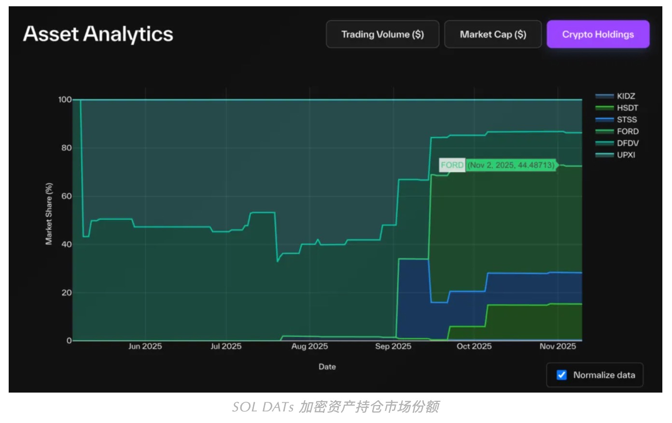Switch to the Market Cap ($) view
The height and width of the screenshot is (423, 672).
tap(493, 34)
